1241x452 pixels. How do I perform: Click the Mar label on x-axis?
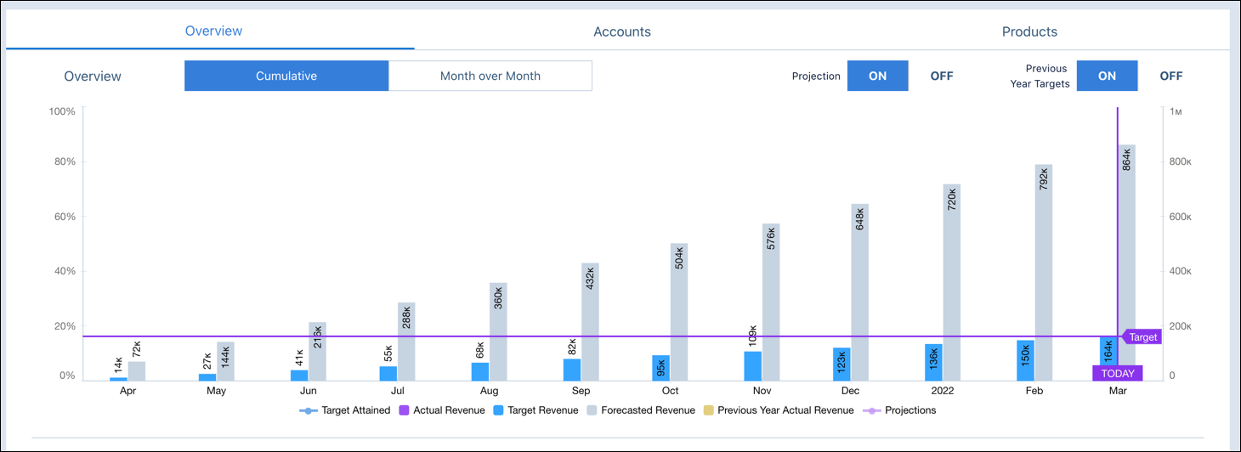tap(1118, 391)
